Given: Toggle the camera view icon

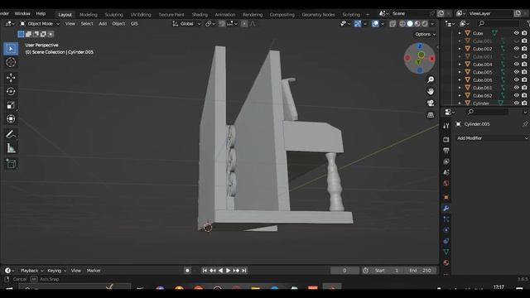Looking at the screenshot, I should pyautogui.click(x=431, y=103).
